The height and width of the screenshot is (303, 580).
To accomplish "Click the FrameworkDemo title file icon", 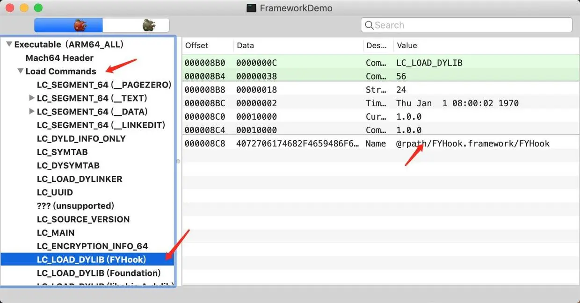I will (x=252, y=8).
